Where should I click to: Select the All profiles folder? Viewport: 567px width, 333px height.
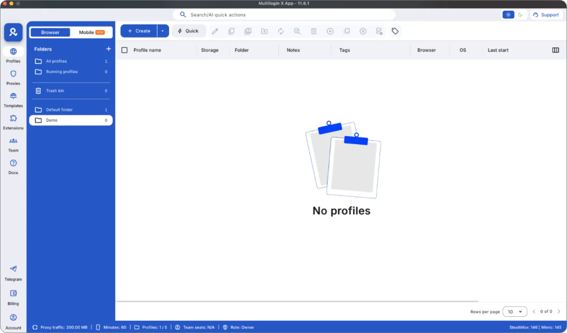(71, 61)
